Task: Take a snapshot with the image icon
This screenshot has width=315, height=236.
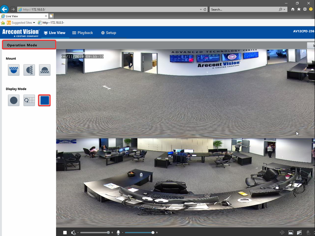Action: click(291, 232)
